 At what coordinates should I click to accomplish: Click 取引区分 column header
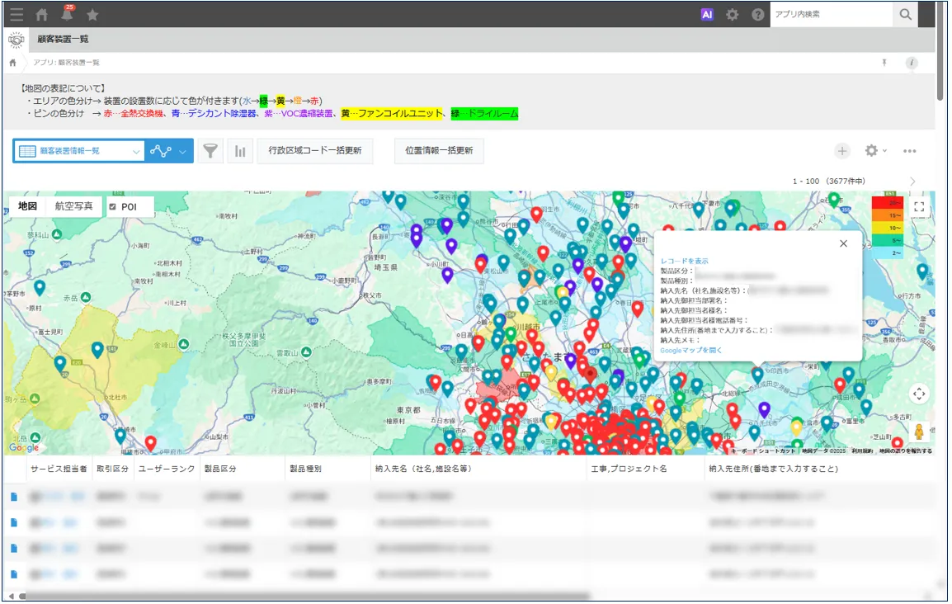tap(112, 469)
